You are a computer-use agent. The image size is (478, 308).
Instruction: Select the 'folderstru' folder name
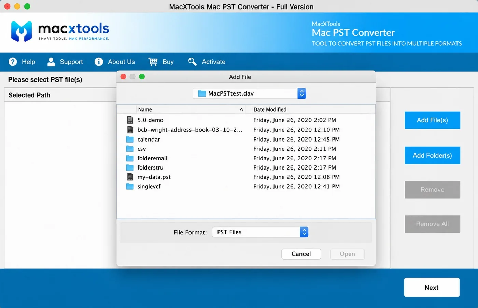pos(150,167)
